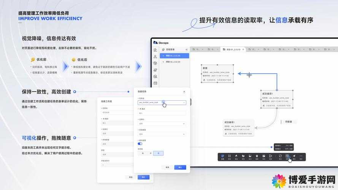Viewport: 338px width, 190px height.
Task: Open the 选择 dropdown below description in 创建任务
Action: pyautogui.click(x=162, y=123)
